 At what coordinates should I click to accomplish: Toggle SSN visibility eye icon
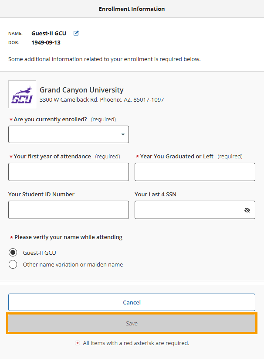247,210
